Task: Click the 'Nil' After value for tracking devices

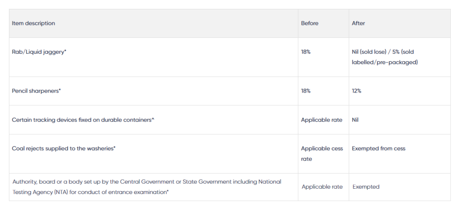Action: point(356,120)
